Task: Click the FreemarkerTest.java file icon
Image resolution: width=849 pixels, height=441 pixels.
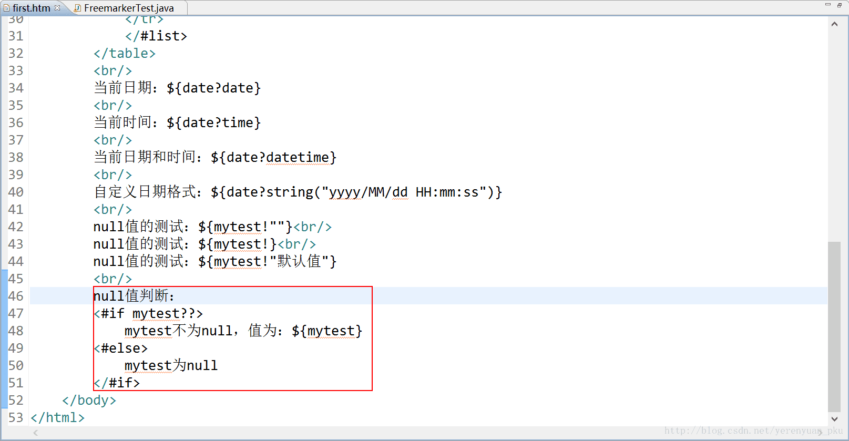Action: [x=77, y=8]
